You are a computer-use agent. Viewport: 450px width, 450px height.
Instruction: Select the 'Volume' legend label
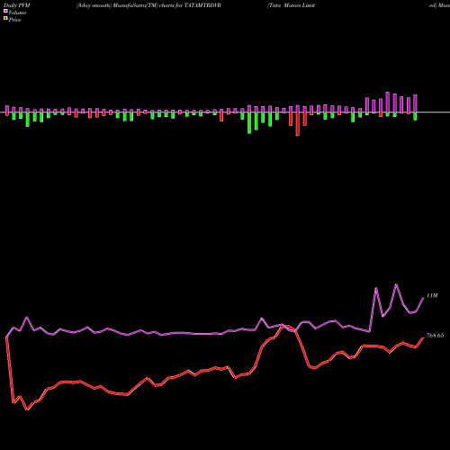tap(17, 13)
